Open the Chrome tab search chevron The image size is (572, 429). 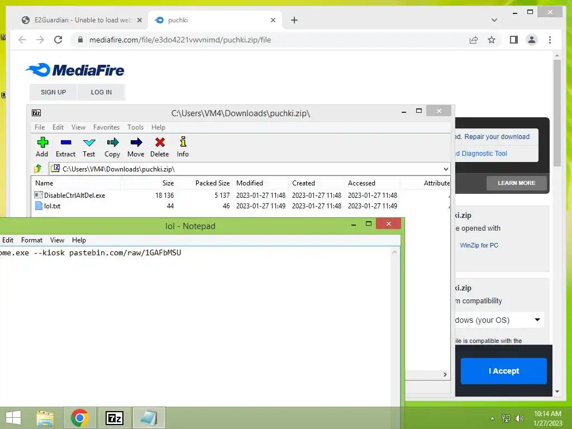[x=494, y=20]
